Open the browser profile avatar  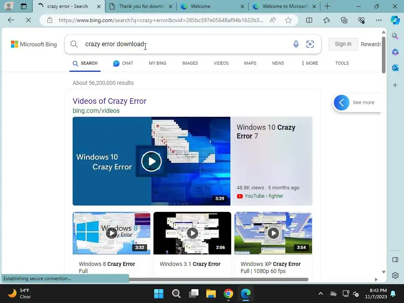(9, 6)
